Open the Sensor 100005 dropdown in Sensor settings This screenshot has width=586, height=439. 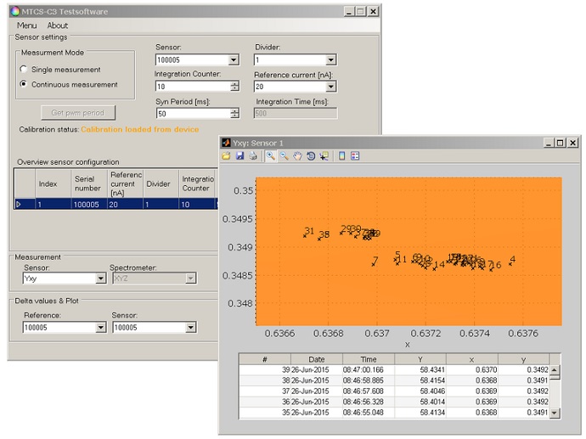[234, 59]
